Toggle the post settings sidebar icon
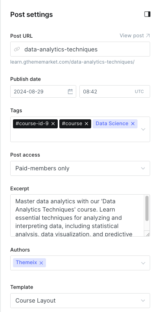The width and height of the screenshot is (156, 312). tap(147, 15)
